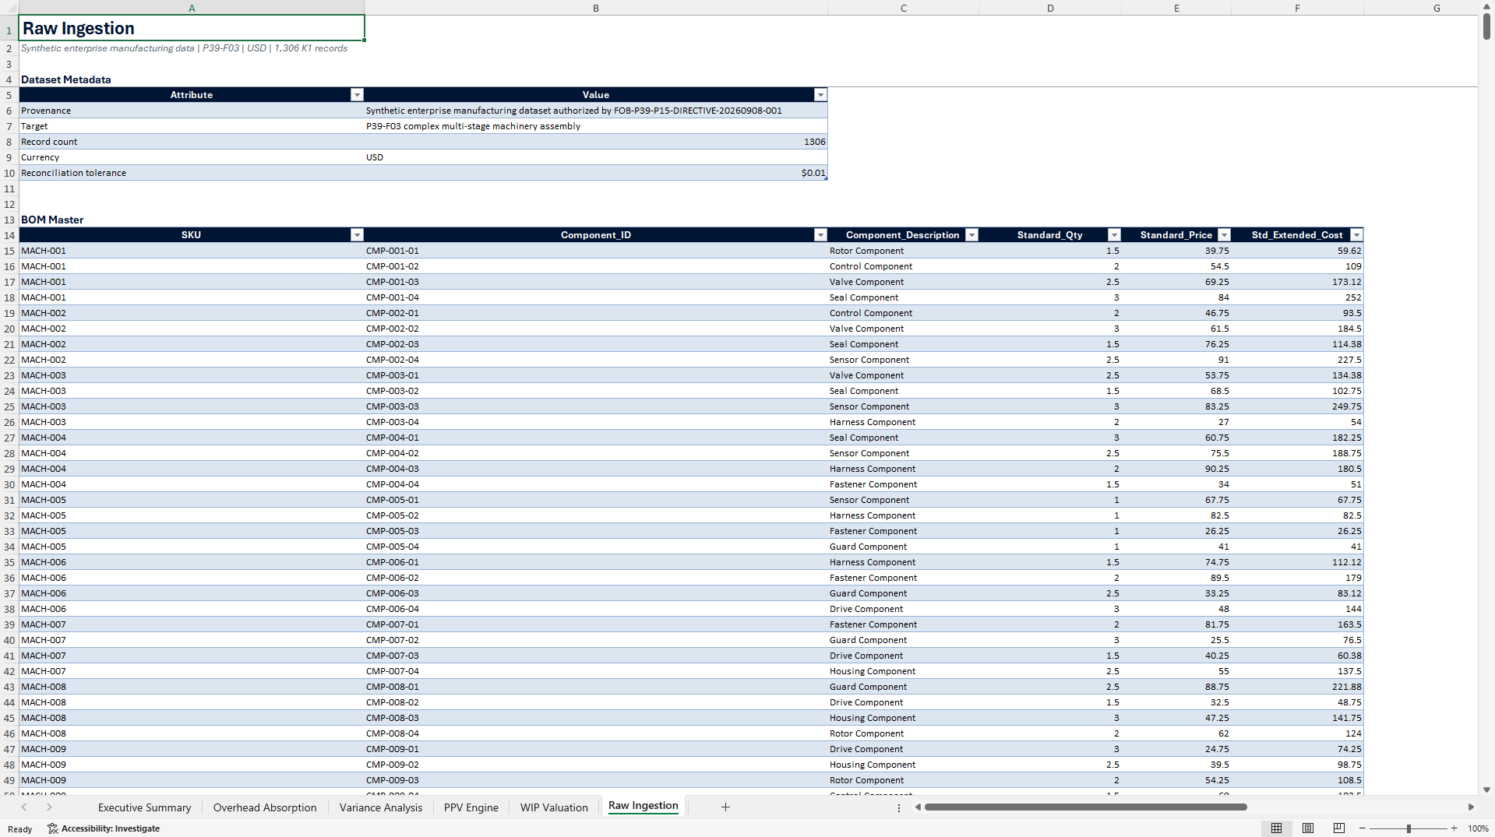Select the 88.75 standard price cell
Screen dimensions: 1495x837
click(1176, 687)
